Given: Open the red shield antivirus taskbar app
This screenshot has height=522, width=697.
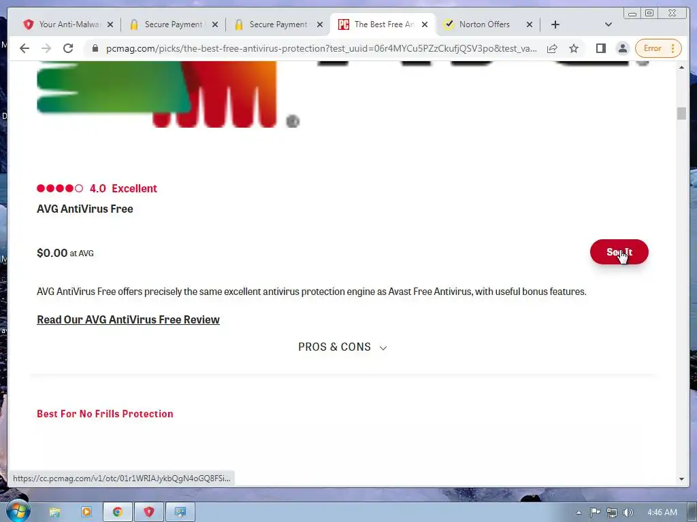Looking at the screenshot, I should click(149, 512).
